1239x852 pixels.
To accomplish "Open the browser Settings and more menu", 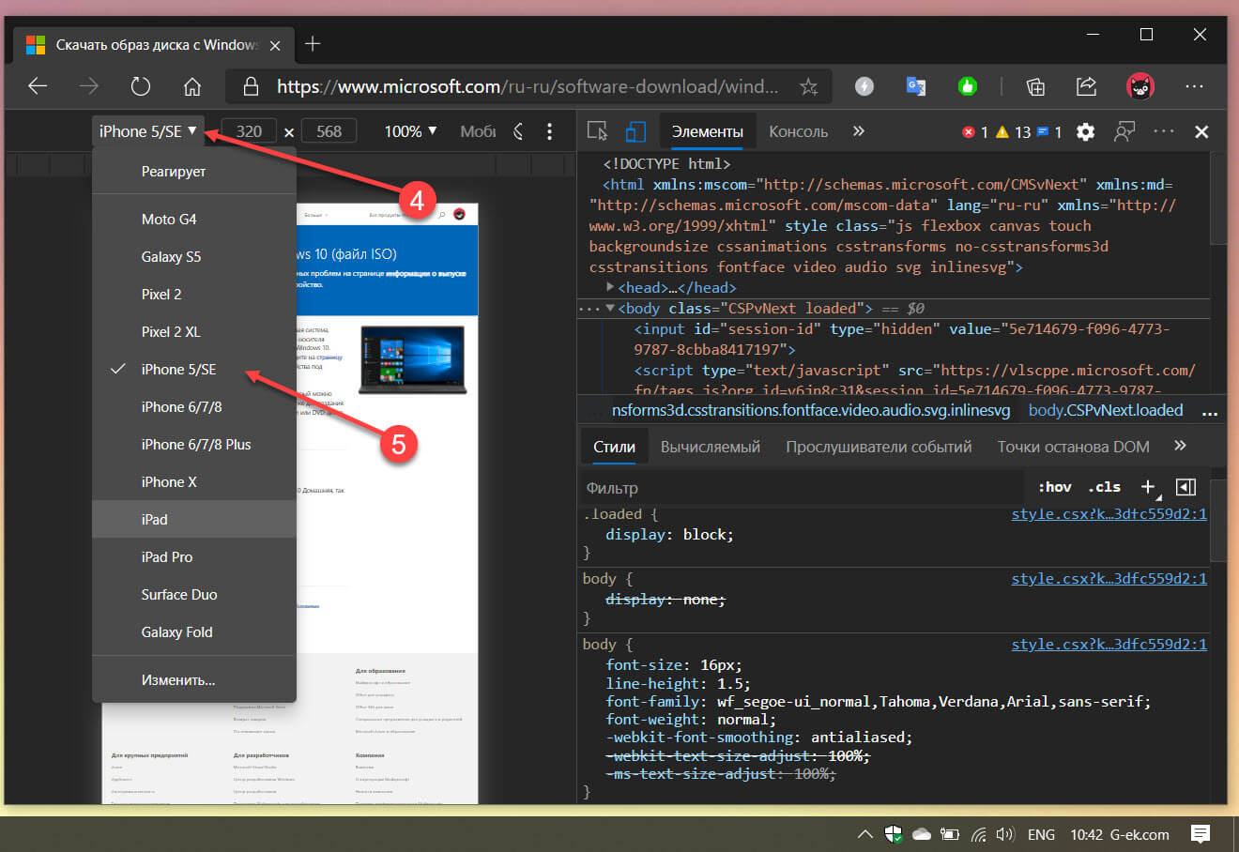I will (1194, 86).
